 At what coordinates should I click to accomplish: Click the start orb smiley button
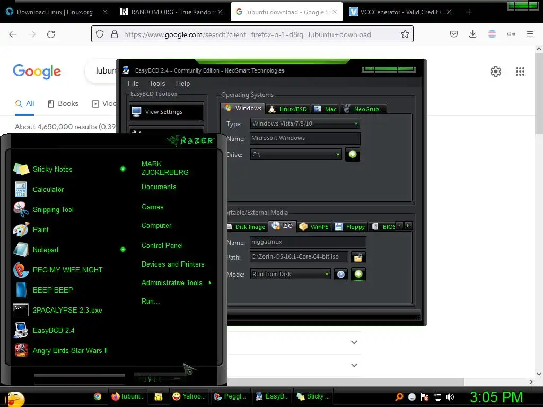click(x=15, y=399)
